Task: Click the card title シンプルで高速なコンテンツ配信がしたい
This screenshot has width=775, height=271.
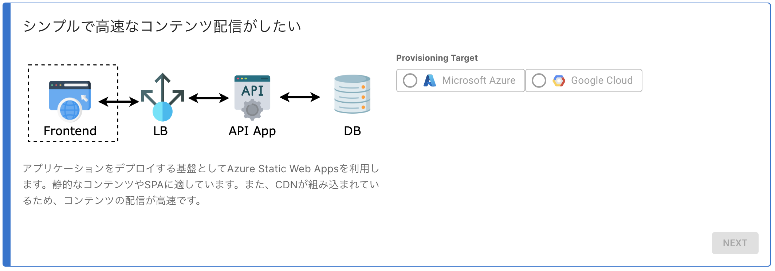Action: tap(162, 26)
